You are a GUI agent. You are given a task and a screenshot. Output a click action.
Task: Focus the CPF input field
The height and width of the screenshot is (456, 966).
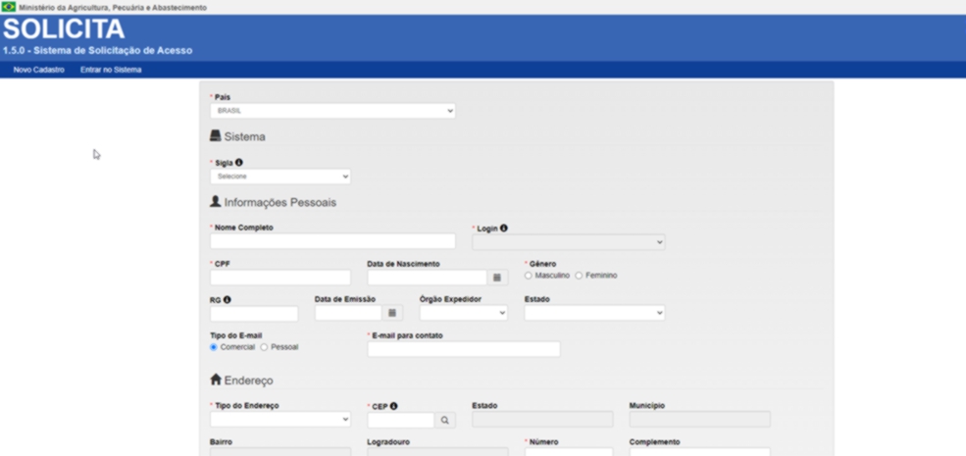[x=280, y=278]
